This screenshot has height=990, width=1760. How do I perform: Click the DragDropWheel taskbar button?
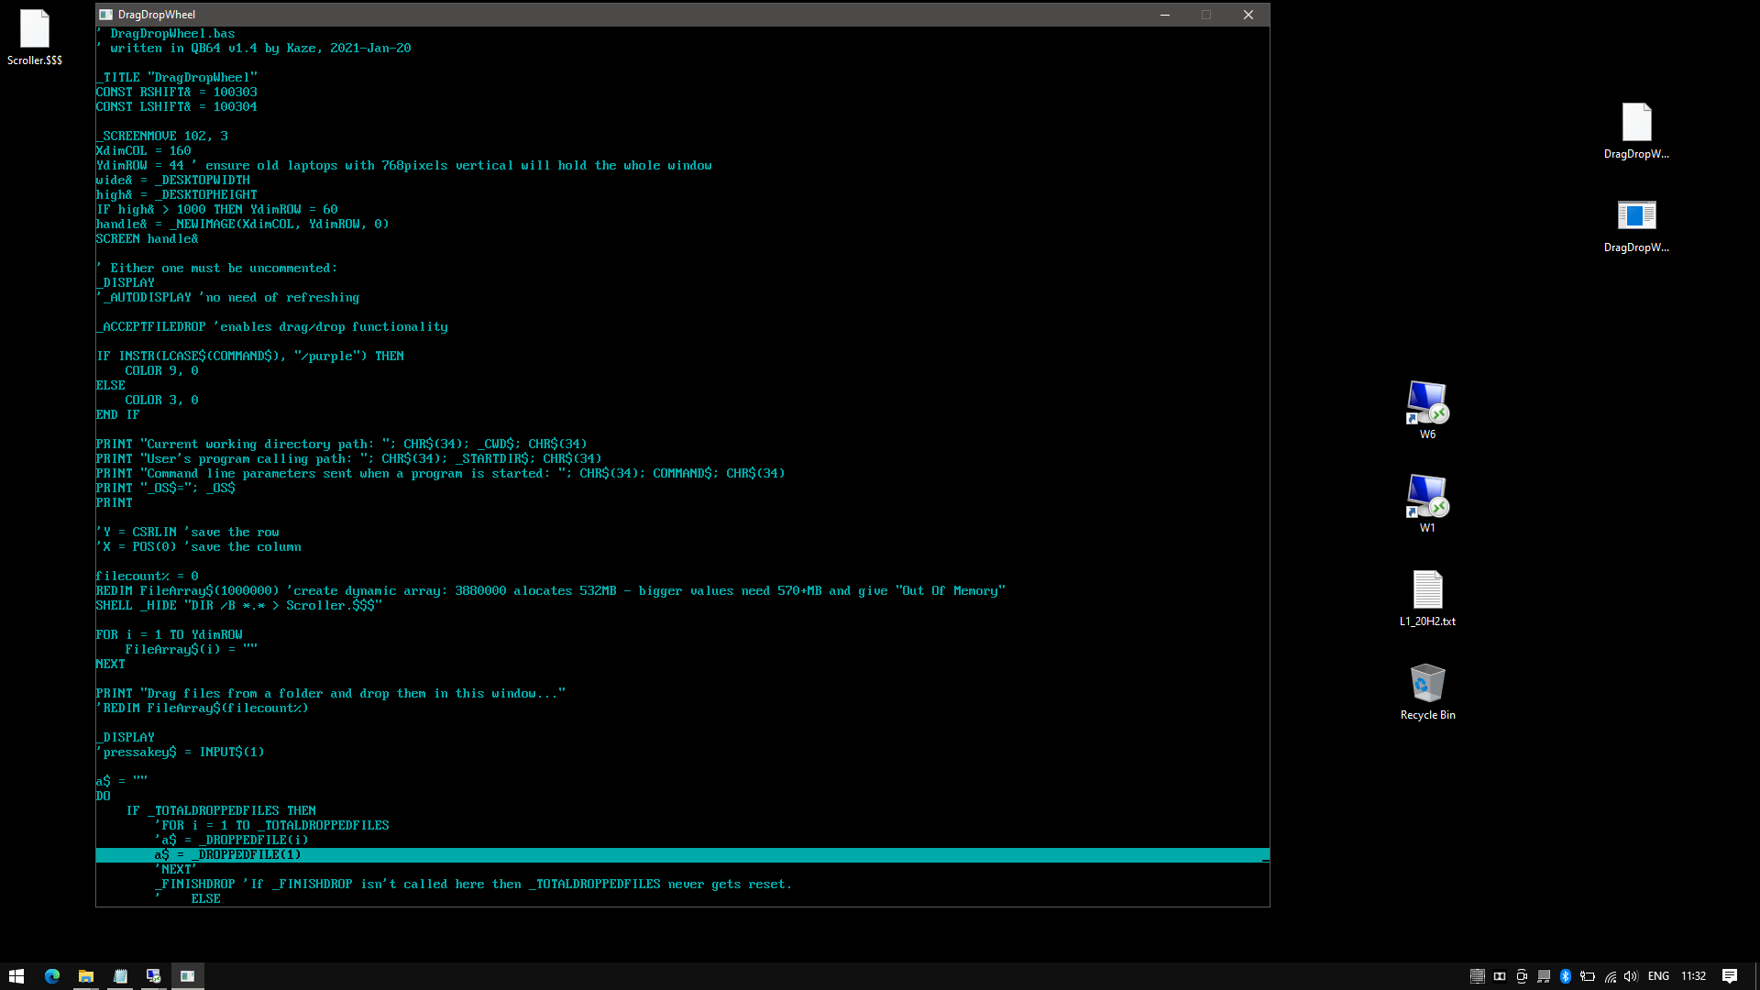[x=188, y=976]
